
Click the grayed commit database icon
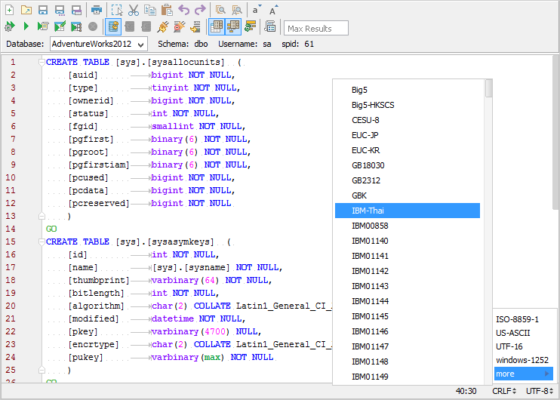[x=130, y=26]
